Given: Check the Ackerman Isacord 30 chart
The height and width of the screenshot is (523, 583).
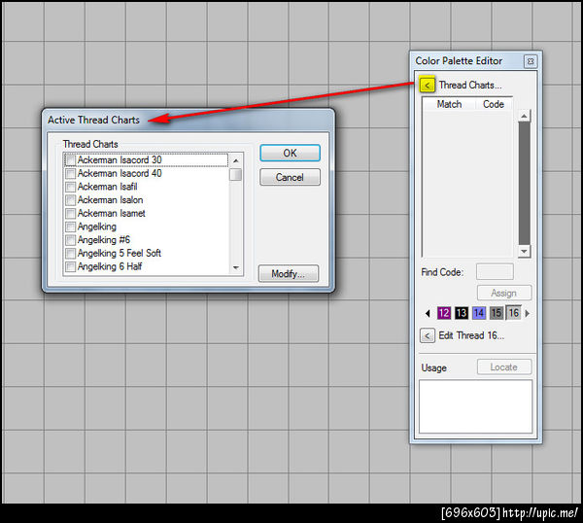Looking at the screenshot, I should point(70,160).
